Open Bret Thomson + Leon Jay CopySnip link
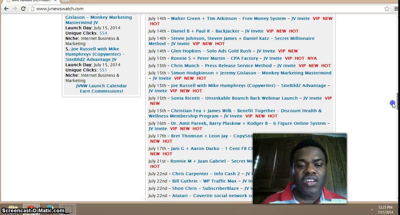This screenshot has width=400, height=215. click(212, 136)
